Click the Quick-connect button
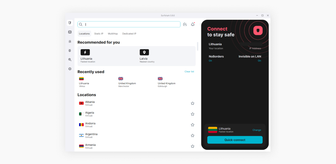This screenshot has width=336, height=164. tap(235, 140)
